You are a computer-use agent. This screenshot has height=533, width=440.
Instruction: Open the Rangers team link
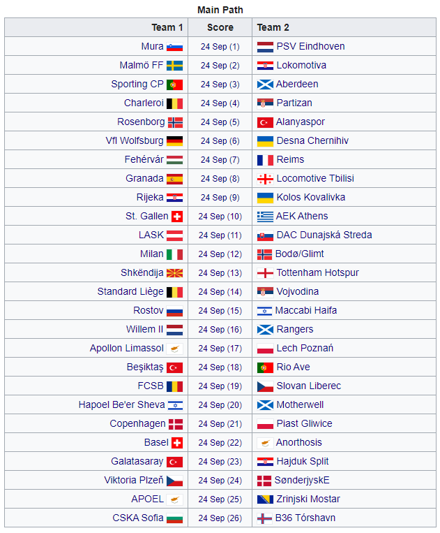(295, 330)
